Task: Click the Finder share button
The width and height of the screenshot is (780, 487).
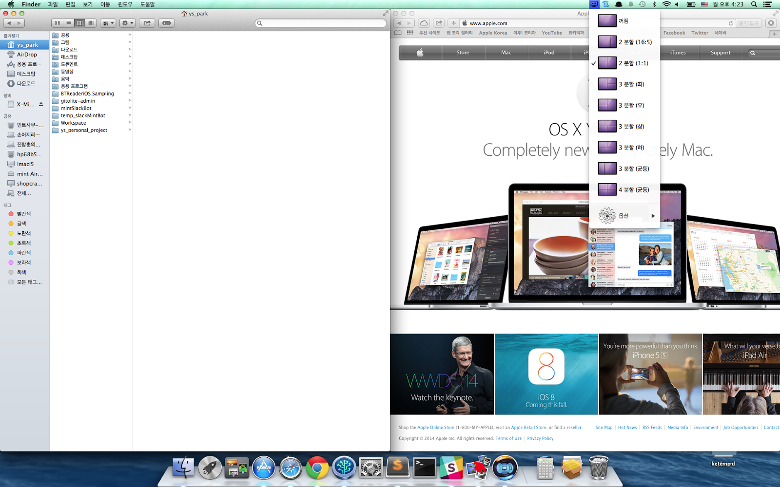Action: click(147, 23)
